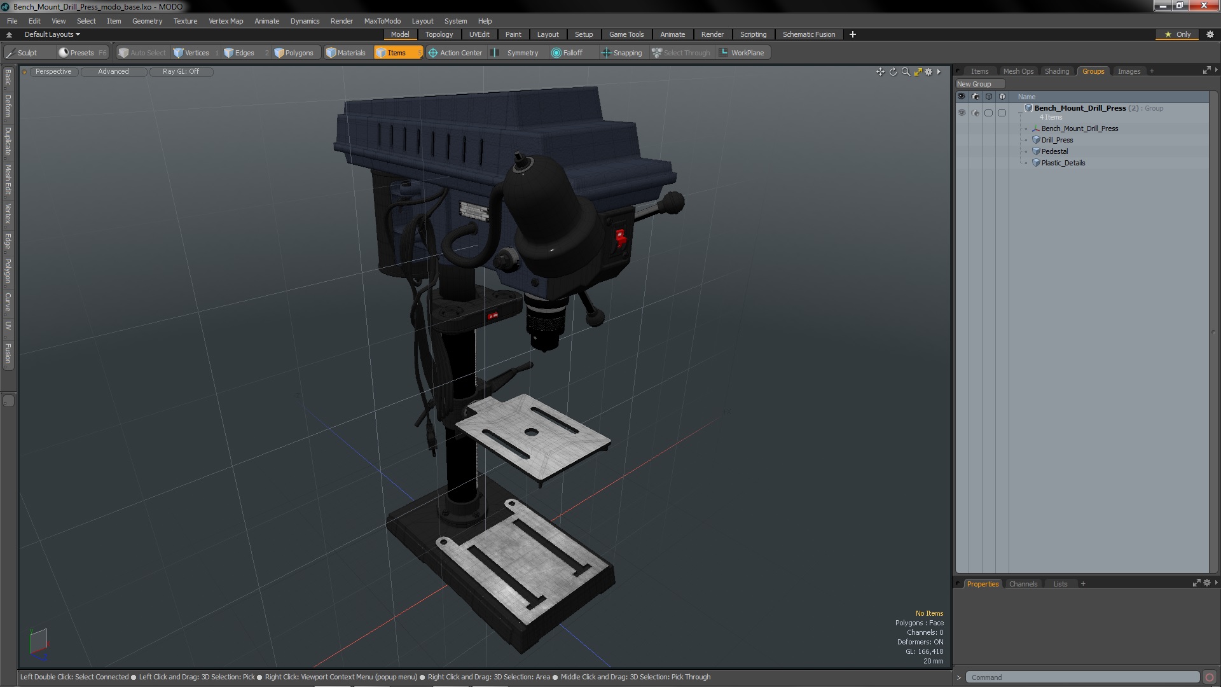Expand the Groups panel maximize icon
1221x687 pixels.
tap(1206, 71)
